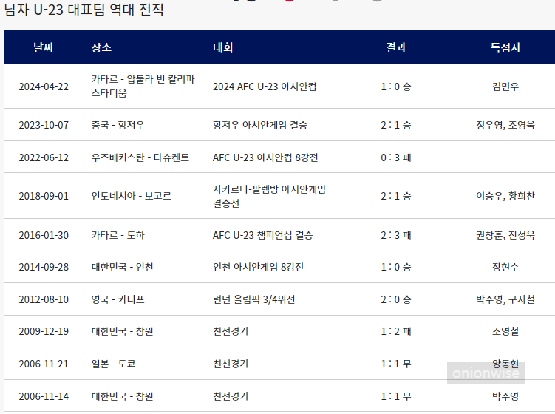555x414 pixels.
Task: Click date 2022-06-12
Action: coord(44,157)
